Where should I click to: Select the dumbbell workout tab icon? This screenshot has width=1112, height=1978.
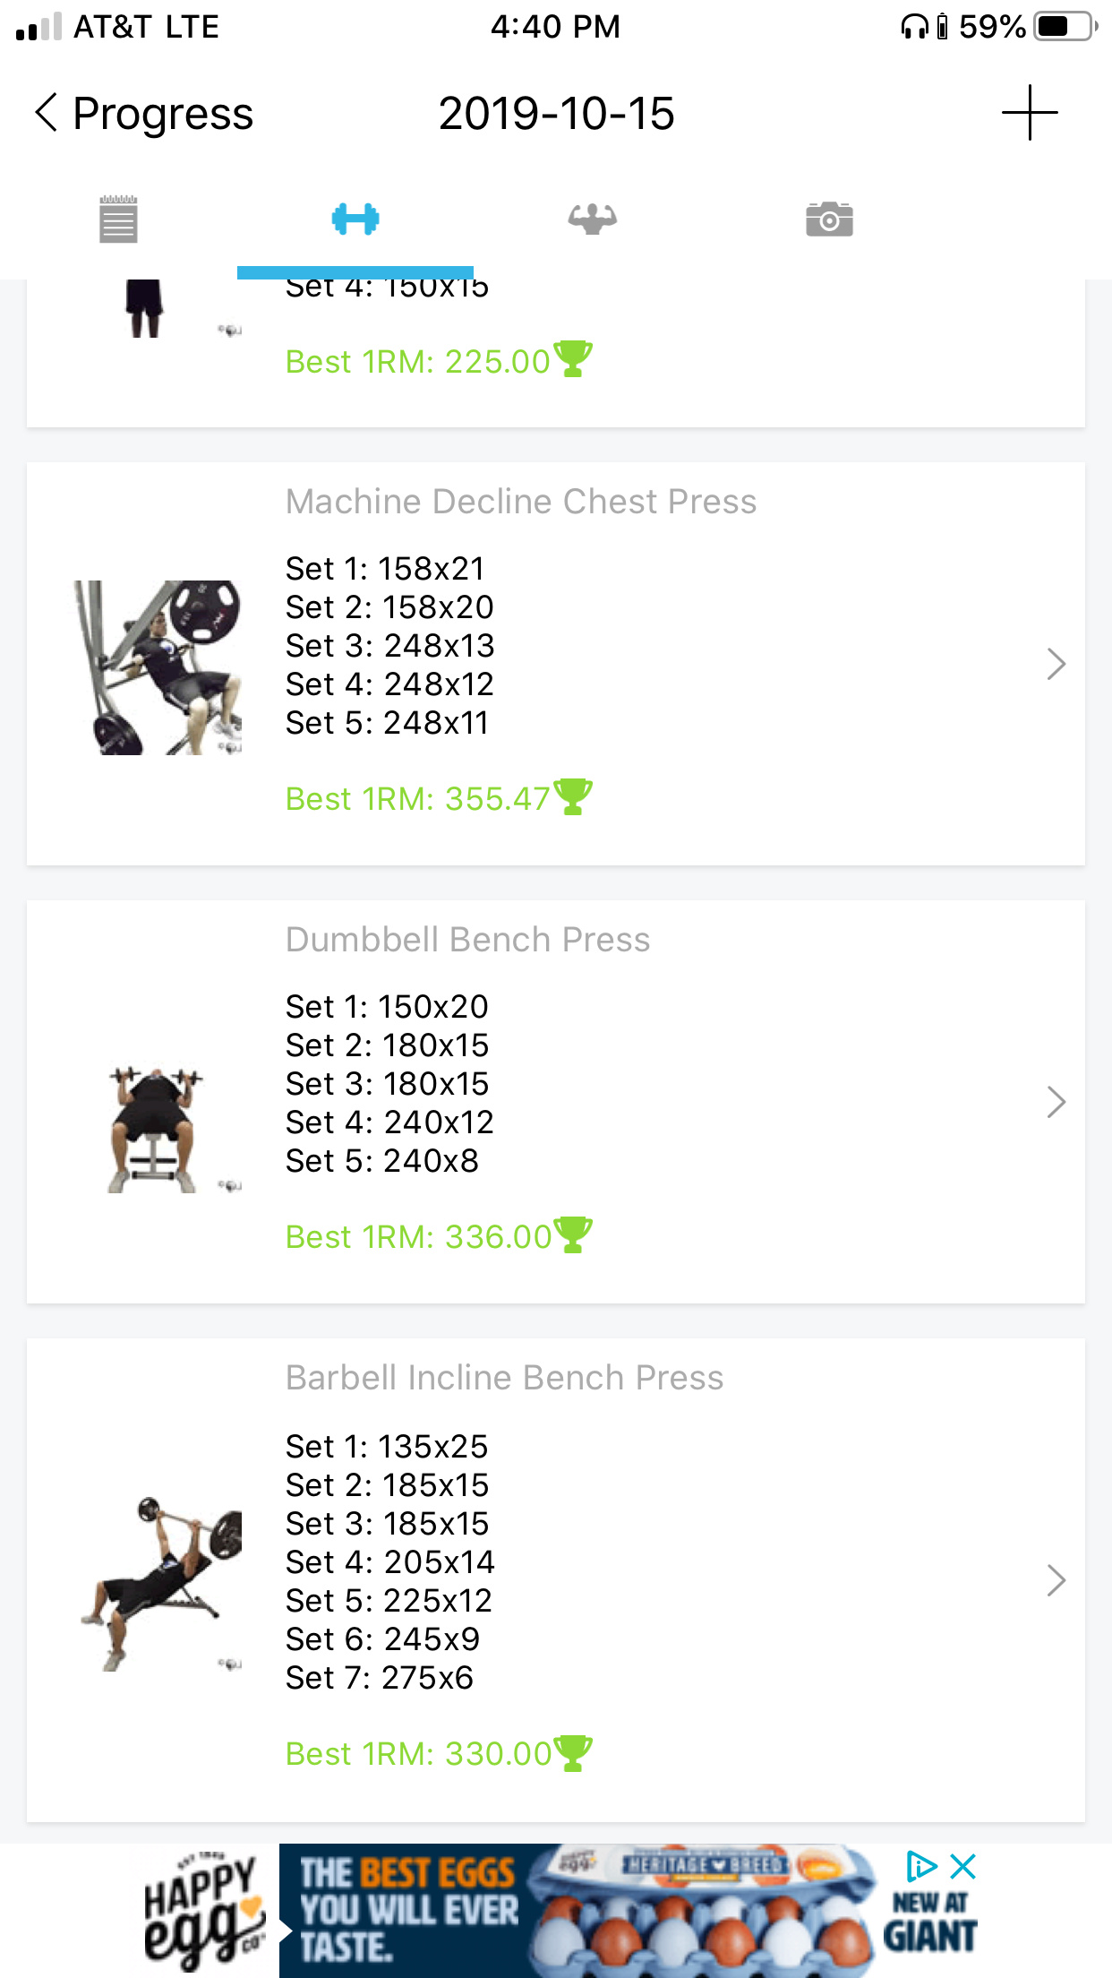pyautogui.click(x=355, y=219)
